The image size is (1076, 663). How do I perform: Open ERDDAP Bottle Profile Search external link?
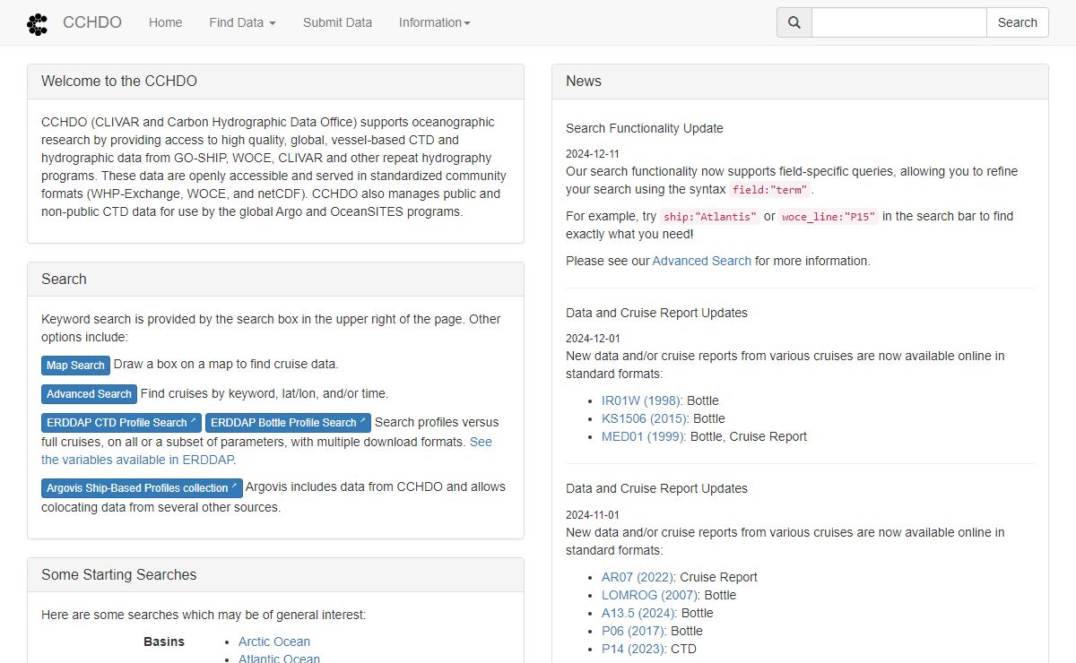[288, 422]
